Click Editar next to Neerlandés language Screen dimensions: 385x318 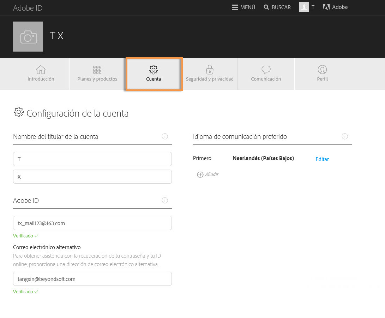coord(322,159)
